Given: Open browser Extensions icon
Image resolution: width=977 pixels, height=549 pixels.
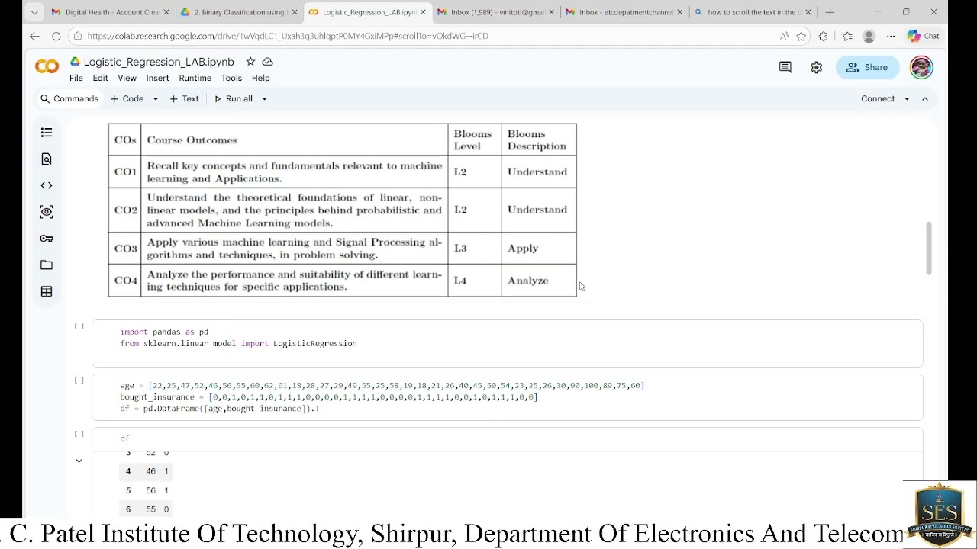Looking at the screenshot, I should click(x=823, y=36).
